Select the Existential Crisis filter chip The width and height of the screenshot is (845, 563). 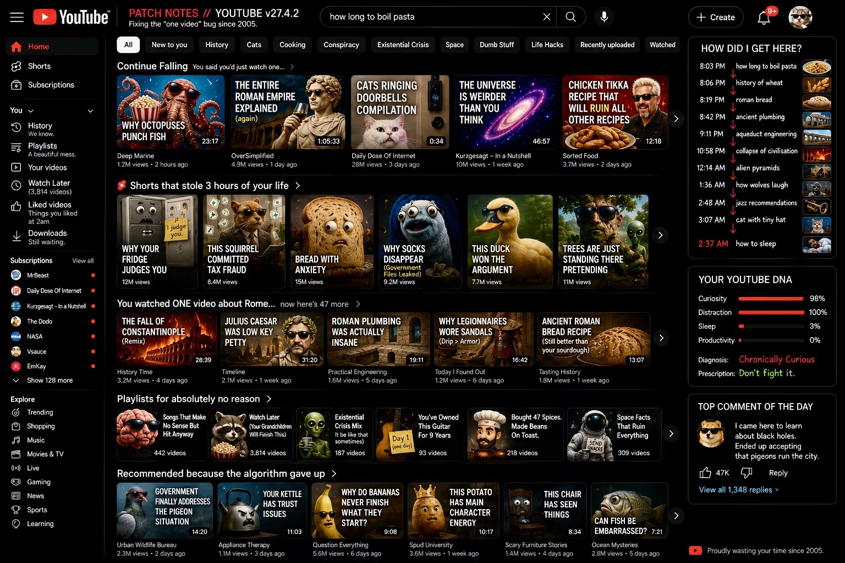point(403,45)
